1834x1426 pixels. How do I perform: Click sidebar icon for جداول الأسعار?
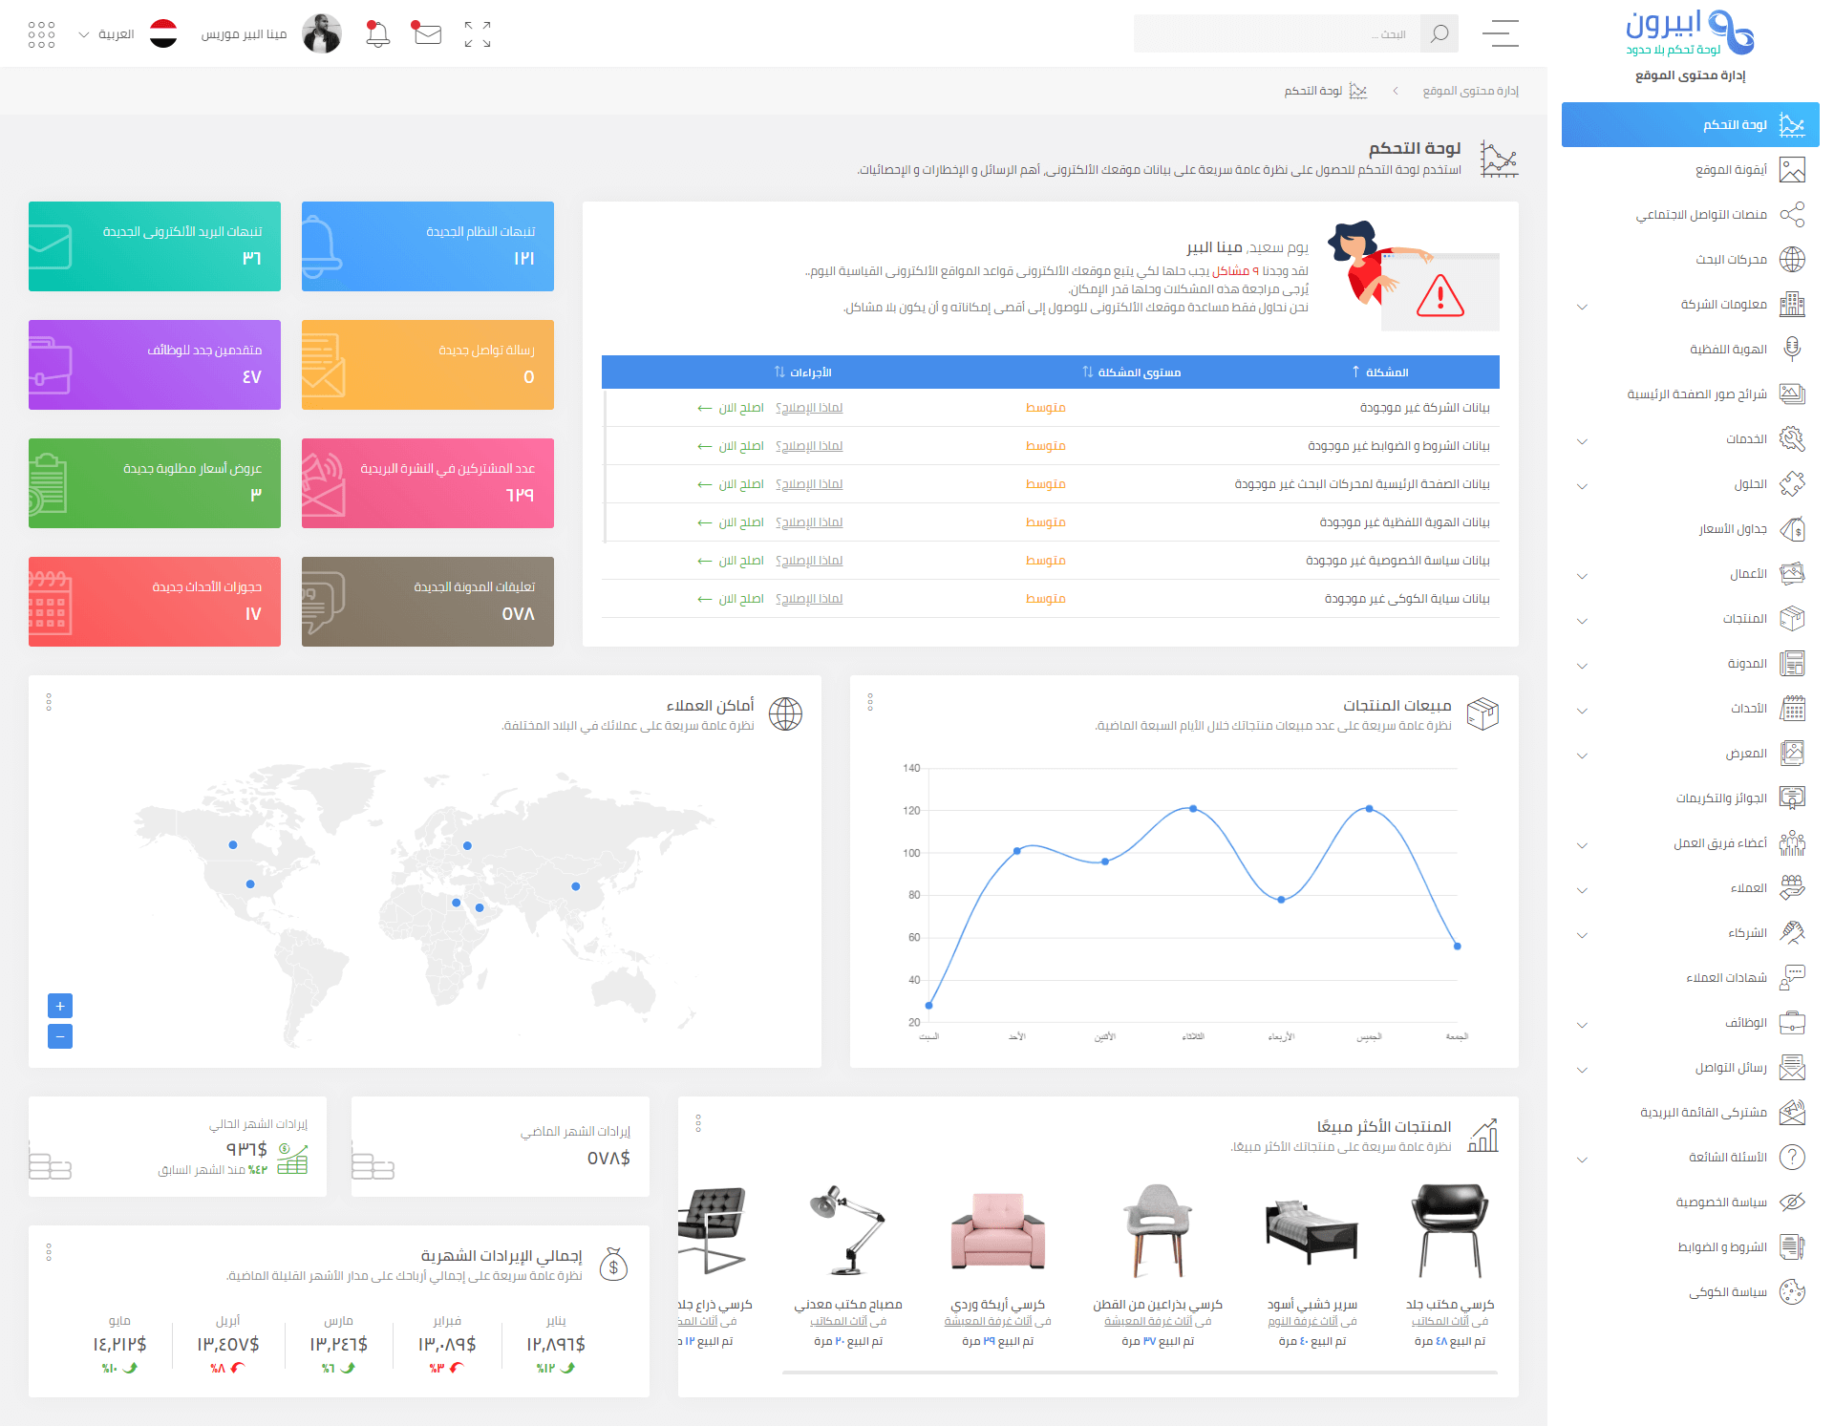[x=1792, y=528]
